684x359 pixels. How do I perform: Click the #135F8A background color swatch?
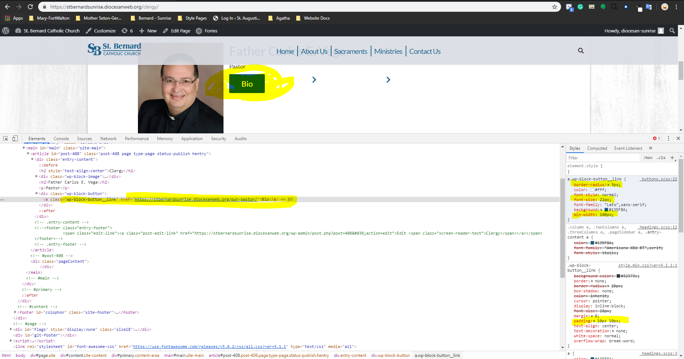coord(606,210)
